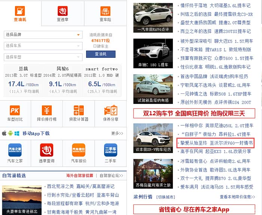Image resolution: width=262 pixels, height=215 pixels.
Task: Expand the 选择品牌 dropdown
Action: (x=43, y=35)
